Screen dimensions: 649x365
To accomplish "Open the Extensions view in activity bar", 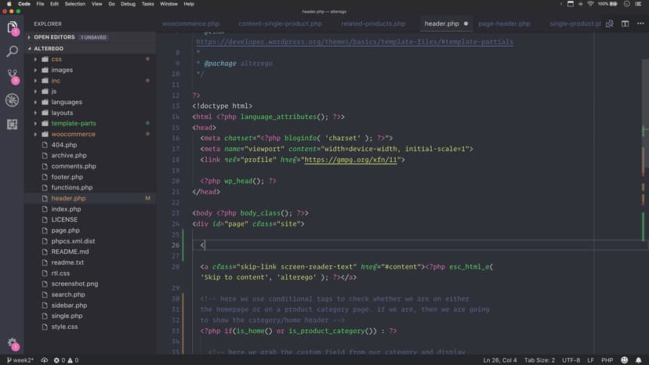I will tap(13, 124).
